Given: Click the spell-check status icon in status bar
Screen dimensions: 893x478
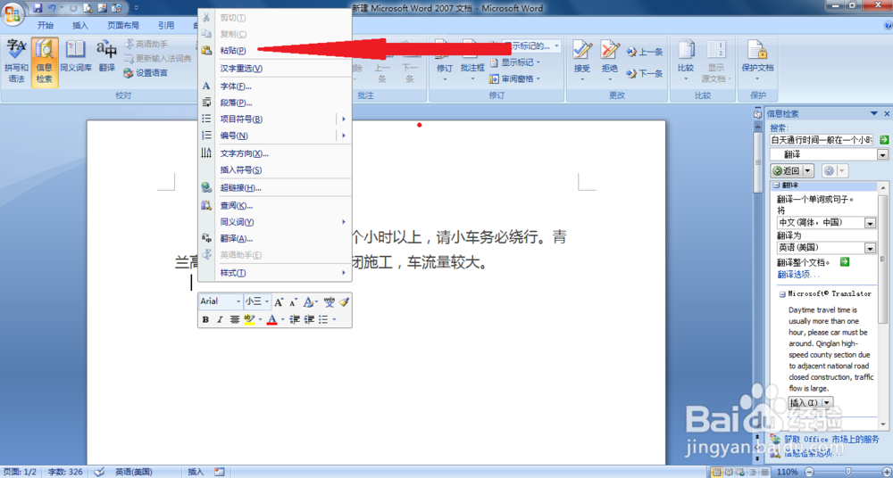Looking at the screenshot, I should click(x=99, y=472).
